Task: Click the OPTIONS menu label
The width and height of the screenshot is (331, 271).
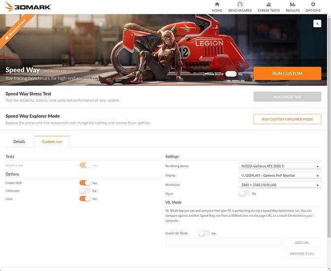Action: (x=313, y=10)
